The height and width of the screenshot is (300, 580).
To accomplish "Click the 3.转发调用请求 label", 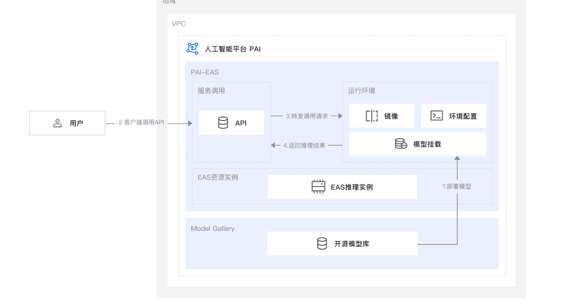I will 307,116.
